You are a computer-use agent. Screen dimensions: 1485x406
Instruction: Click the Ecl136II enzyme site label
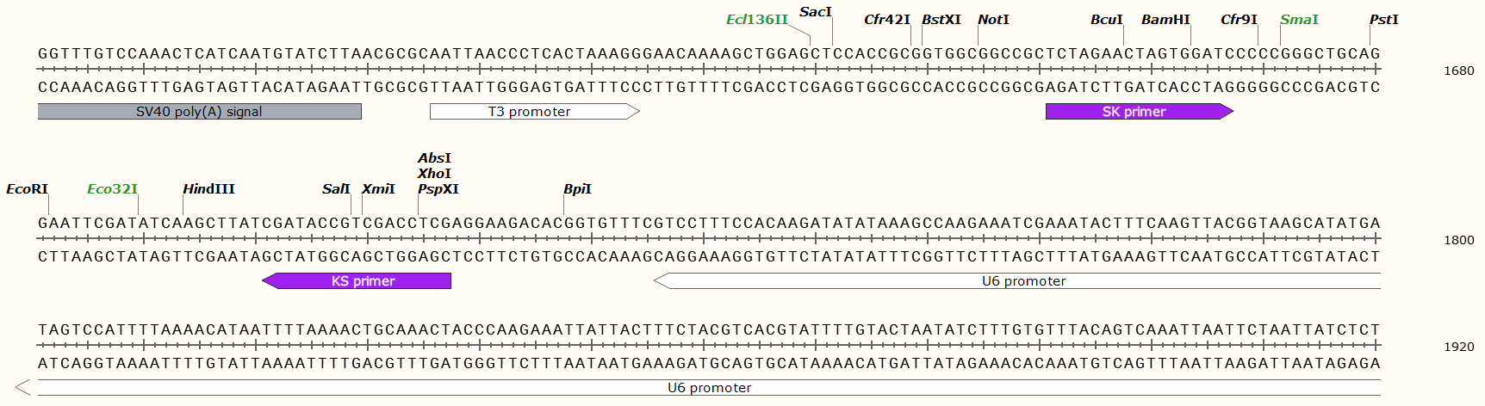tap(756, 20)
